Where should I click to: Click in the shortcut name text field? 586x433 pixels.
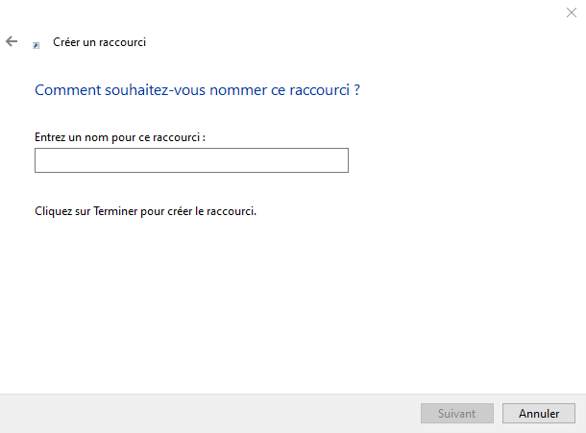click(191, 160)
